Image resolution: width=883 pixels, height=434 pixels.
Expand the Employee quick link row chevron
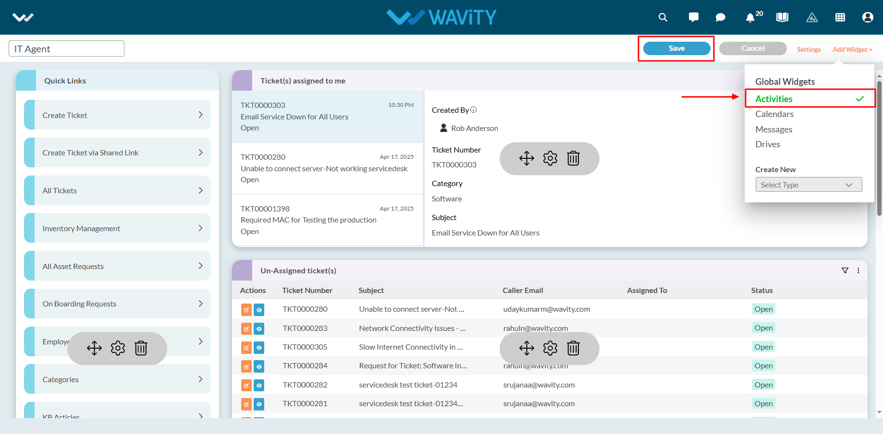tap(201, 341)
